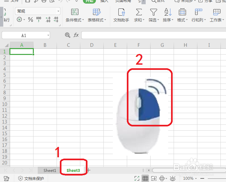Screen dimensions: 226x182
Task: Click the 查找 search button
Action: pyautogui.click(x=158, y=1)
